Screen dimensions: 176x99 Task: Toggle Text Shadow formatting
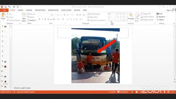click(x=48, y=19)
